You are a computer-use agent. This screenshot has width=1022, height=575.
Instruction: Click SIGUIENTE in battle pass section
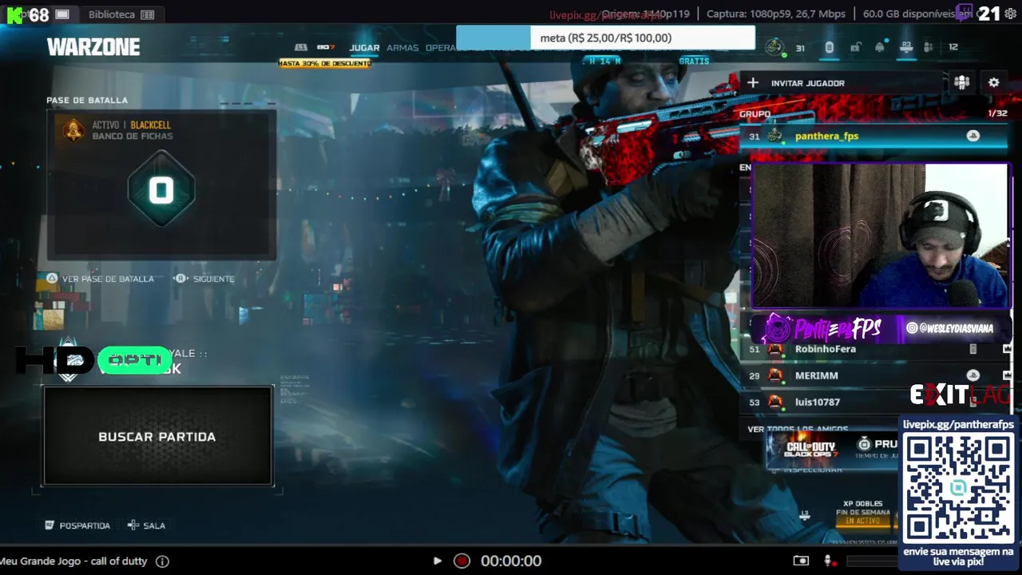point(204,279)
